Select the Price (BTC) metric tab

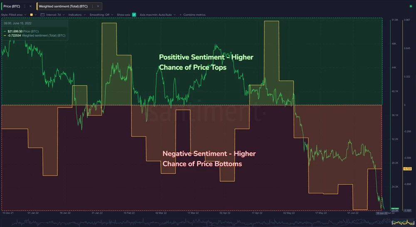(12, 6)
